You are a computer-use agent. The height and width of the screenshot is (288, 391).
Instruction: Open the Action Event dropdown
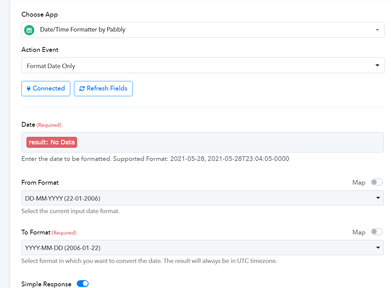coord(203,65)
